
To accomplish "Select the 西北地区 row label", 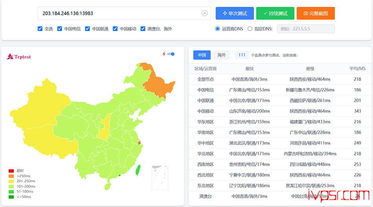I will (205, 175).
